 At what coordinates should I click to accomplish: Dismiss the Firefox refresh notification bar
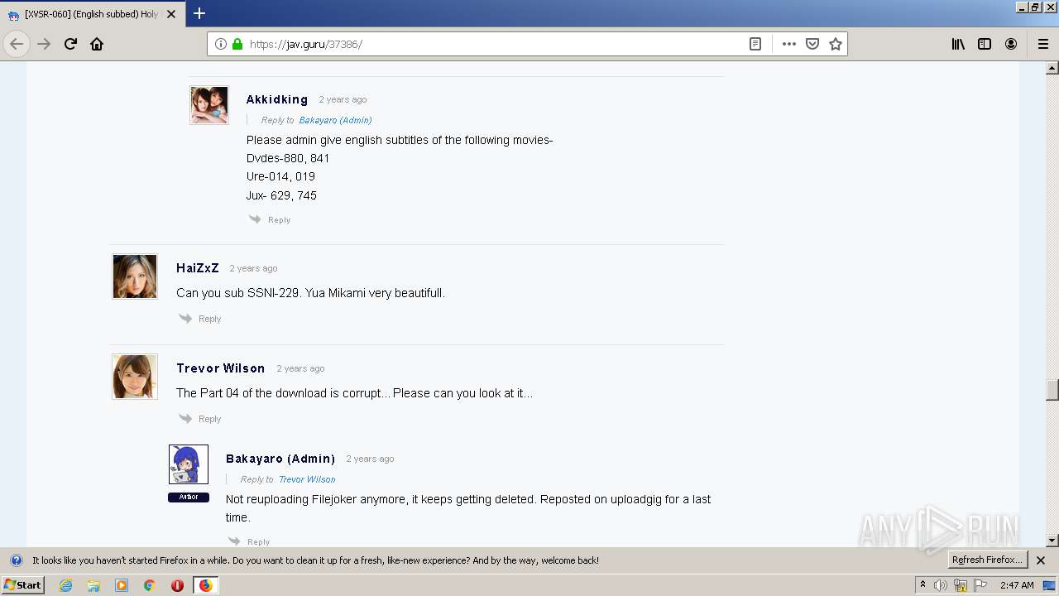(1041, 560)
